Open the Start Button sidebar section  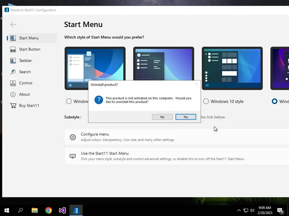[32, 49]
